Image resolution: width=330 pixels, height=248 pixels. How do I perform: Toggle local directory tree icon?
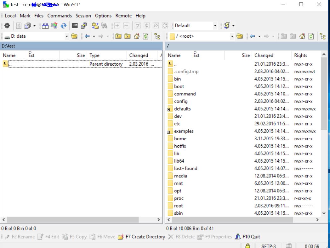click(x=157, y=36)
